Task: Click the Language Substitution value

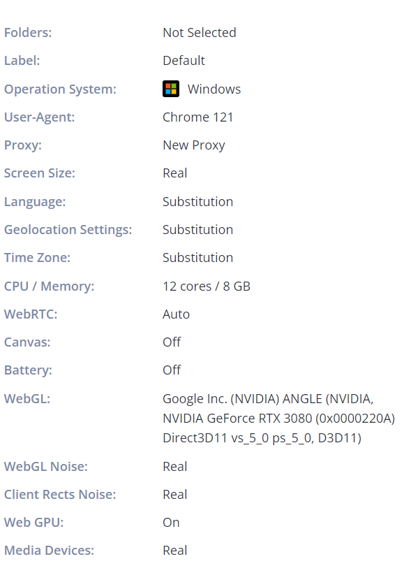Action: coord(198,201)
